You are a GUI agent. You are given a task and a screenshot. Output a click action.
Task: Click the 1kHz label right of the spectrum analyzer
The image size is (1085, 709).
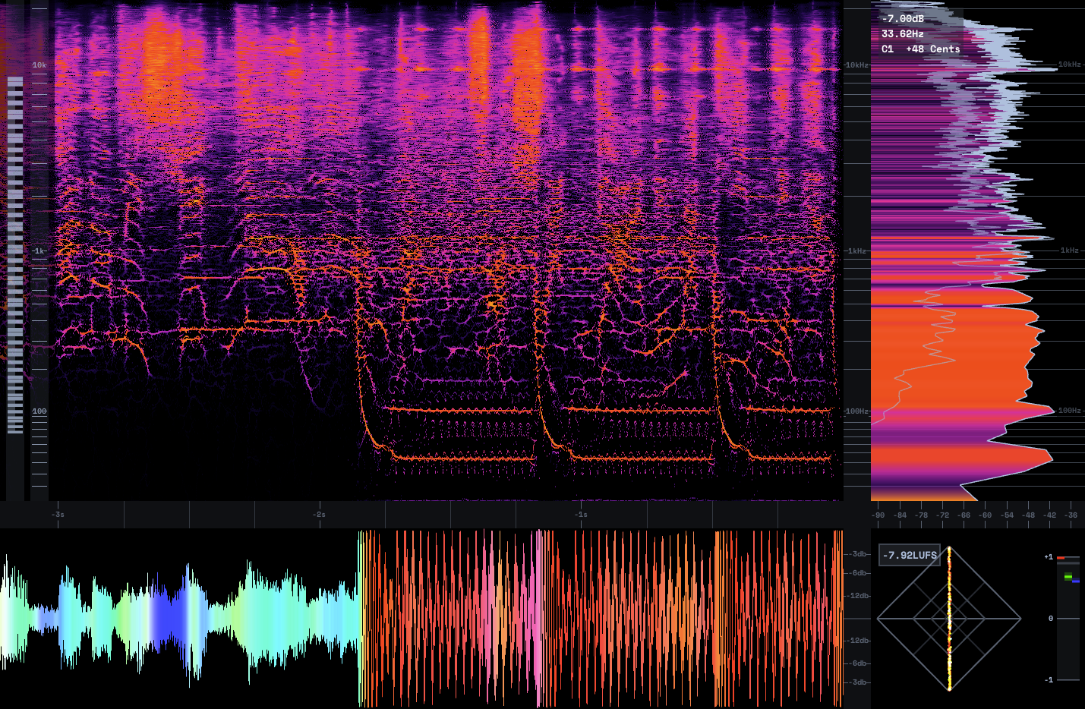click(x=1070, y=251)
